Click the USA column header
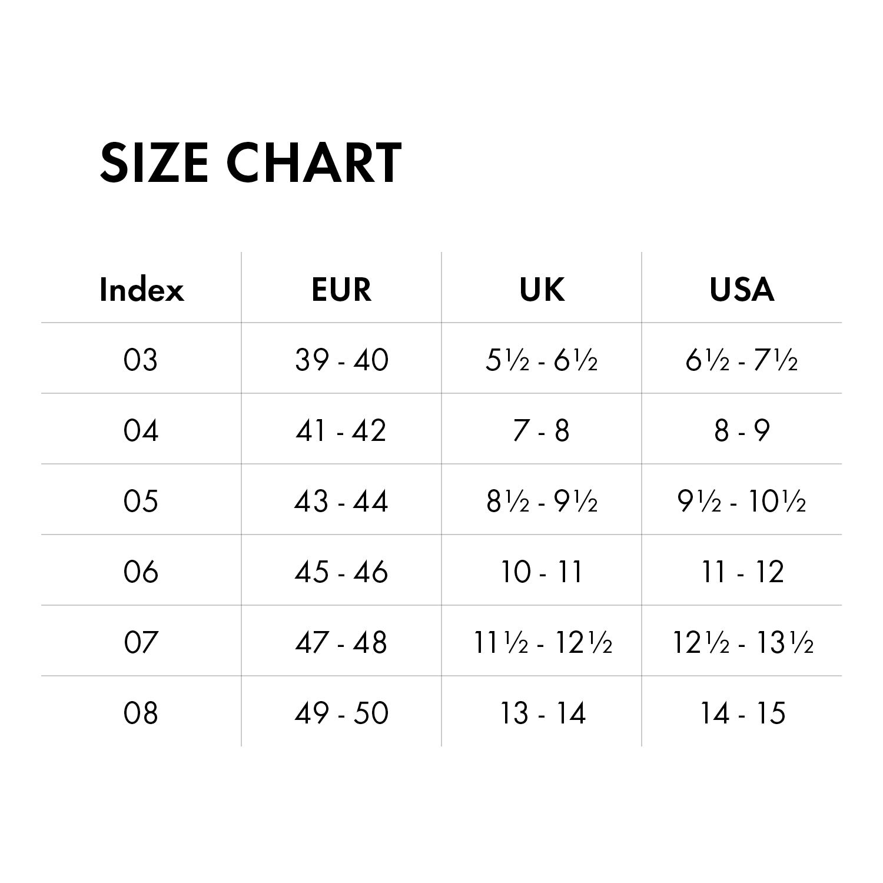 [742, 290]
